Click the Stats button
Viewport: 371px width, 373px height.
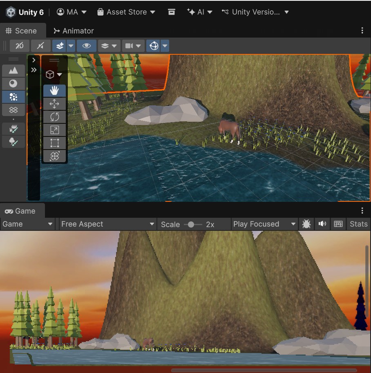[x=358, y=224]
